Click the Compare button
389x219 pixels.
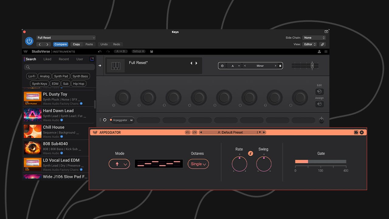60,44
